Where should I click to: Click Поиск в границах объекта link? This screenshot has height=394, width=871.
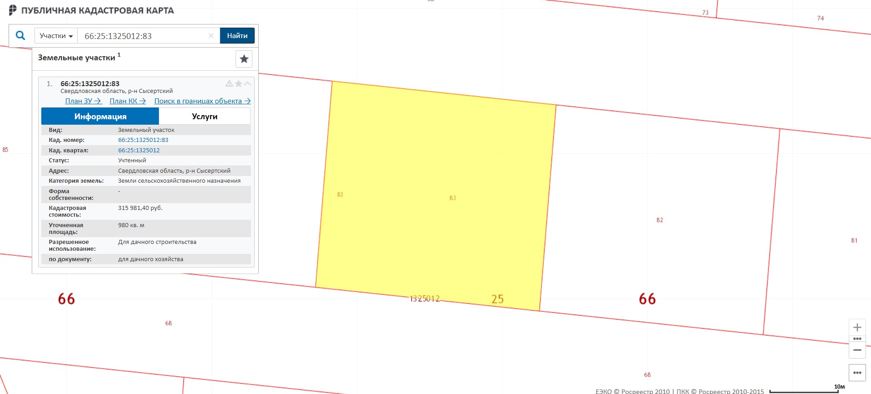click(202, 101)
